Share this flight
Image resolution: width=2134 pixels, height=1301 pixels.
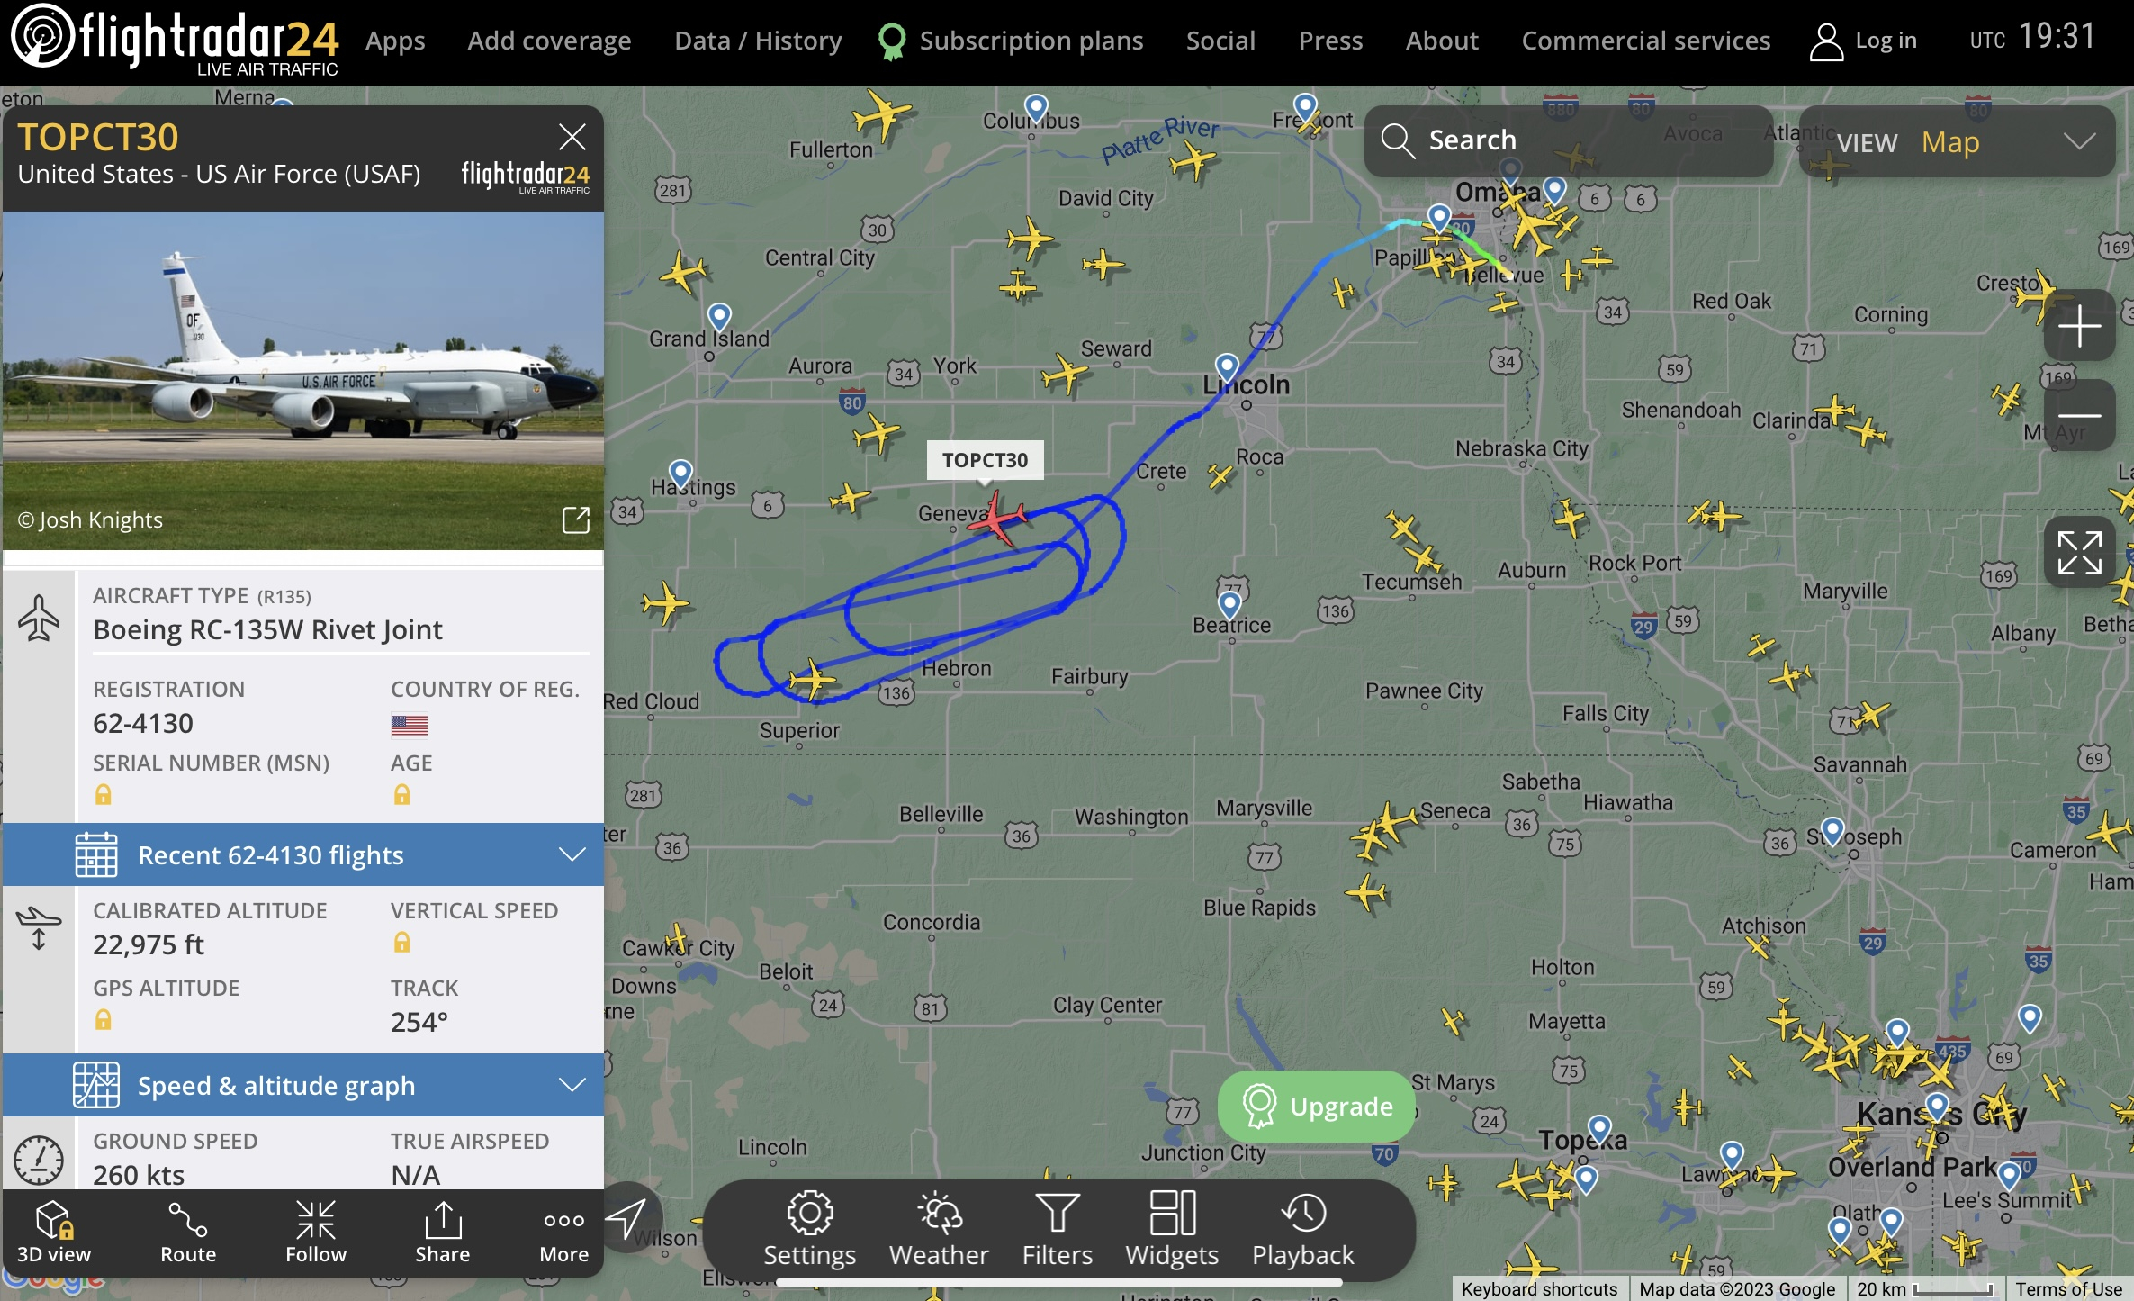point(442,1233)
